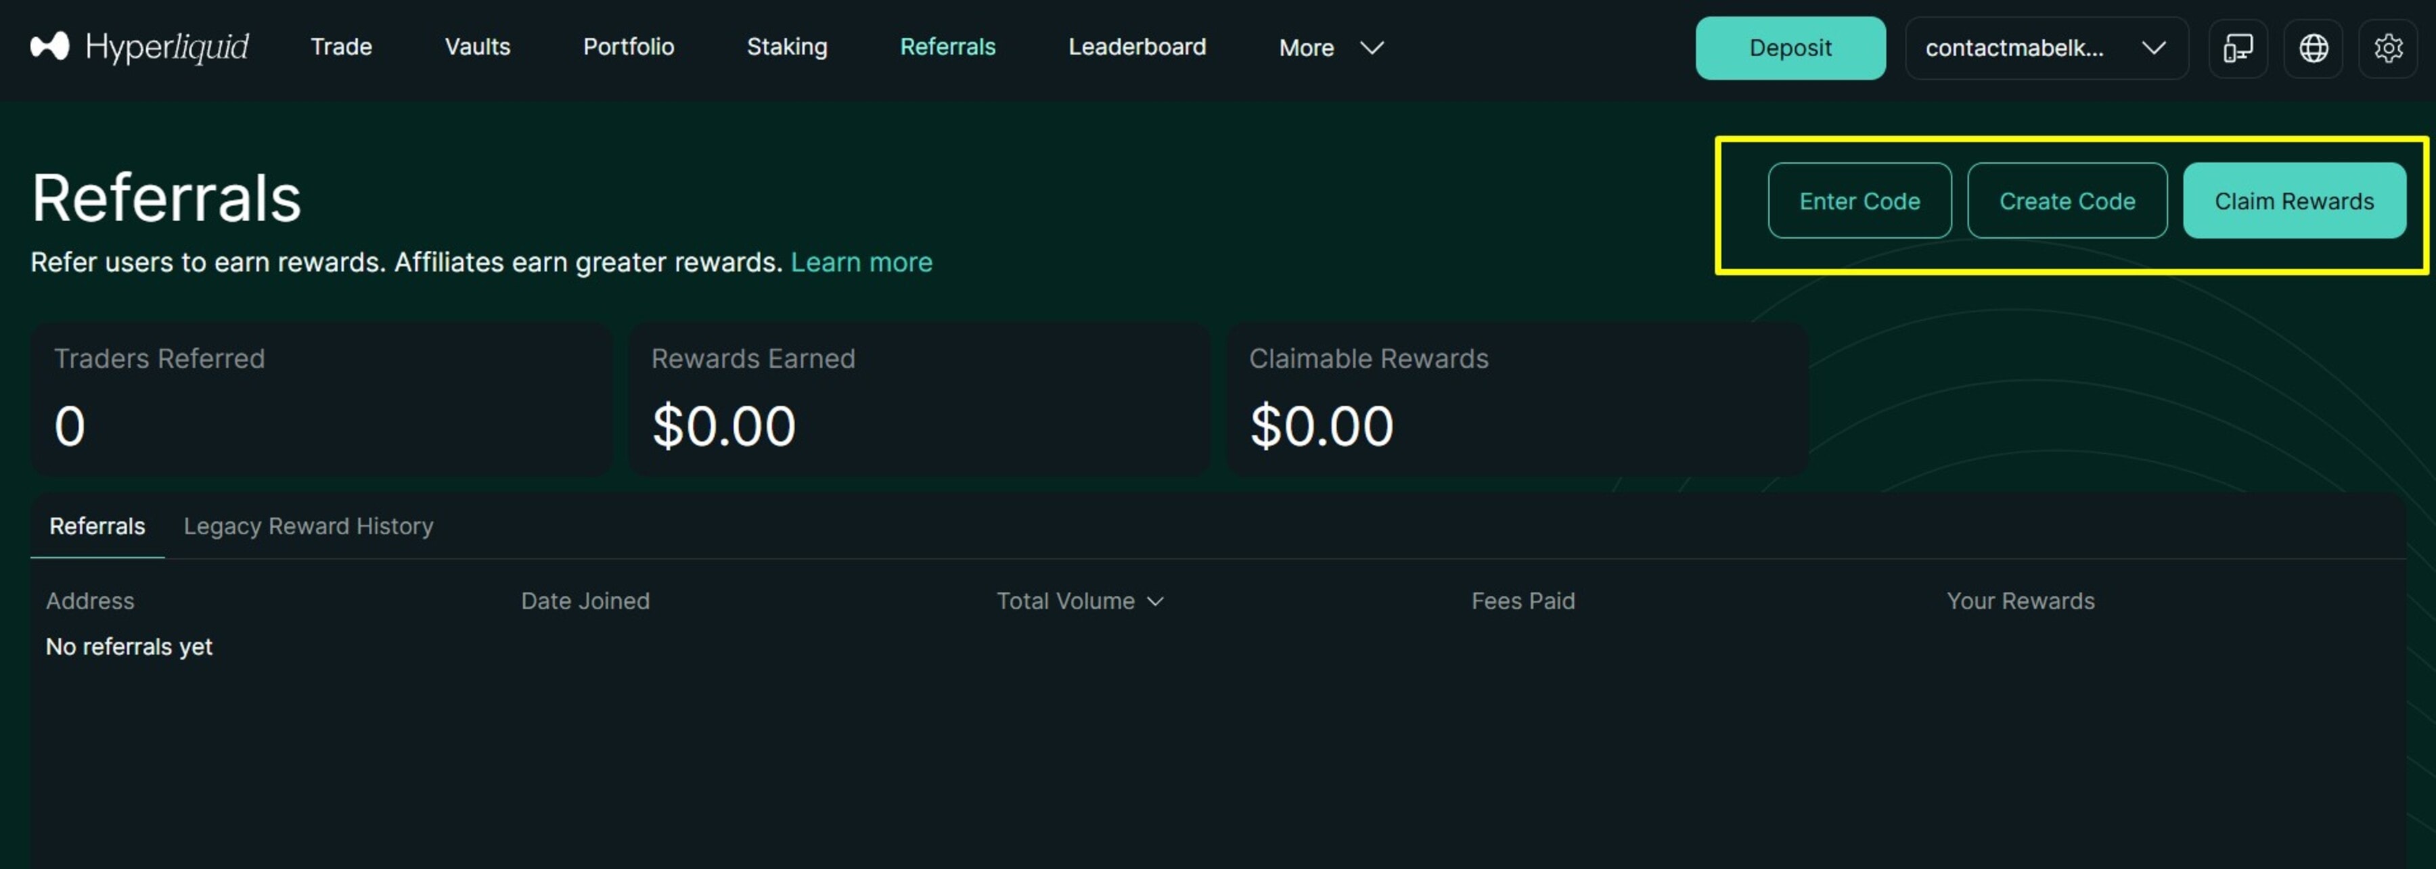Switch to Legacy Reward History tab
2436x869 pixels.
309,525
